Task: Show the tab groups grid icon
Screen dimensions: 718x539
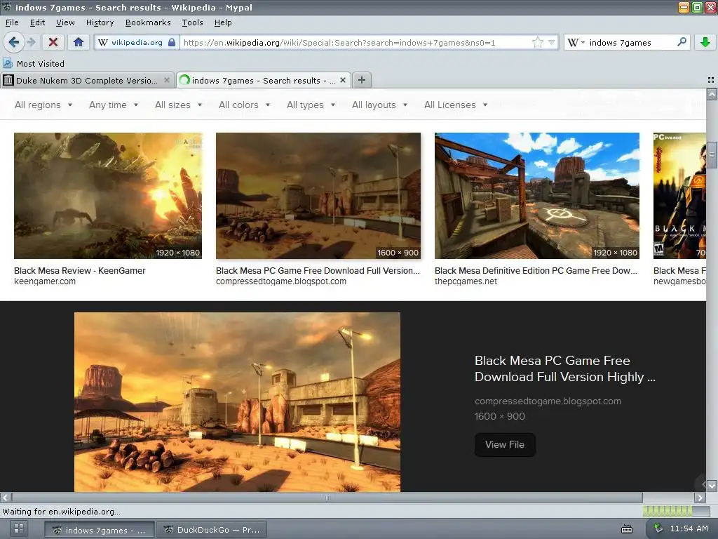Action: [711, 80]
